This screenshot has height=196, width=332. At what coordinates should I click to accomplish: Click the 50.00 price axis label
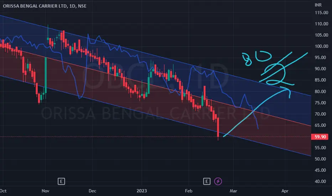tap(320, 159)
